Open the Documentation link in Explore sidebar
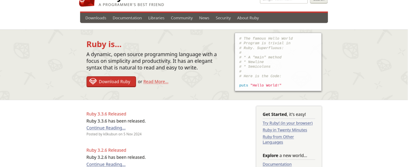The width and height of the screenshot is (408, 167). tap(277, 164)
